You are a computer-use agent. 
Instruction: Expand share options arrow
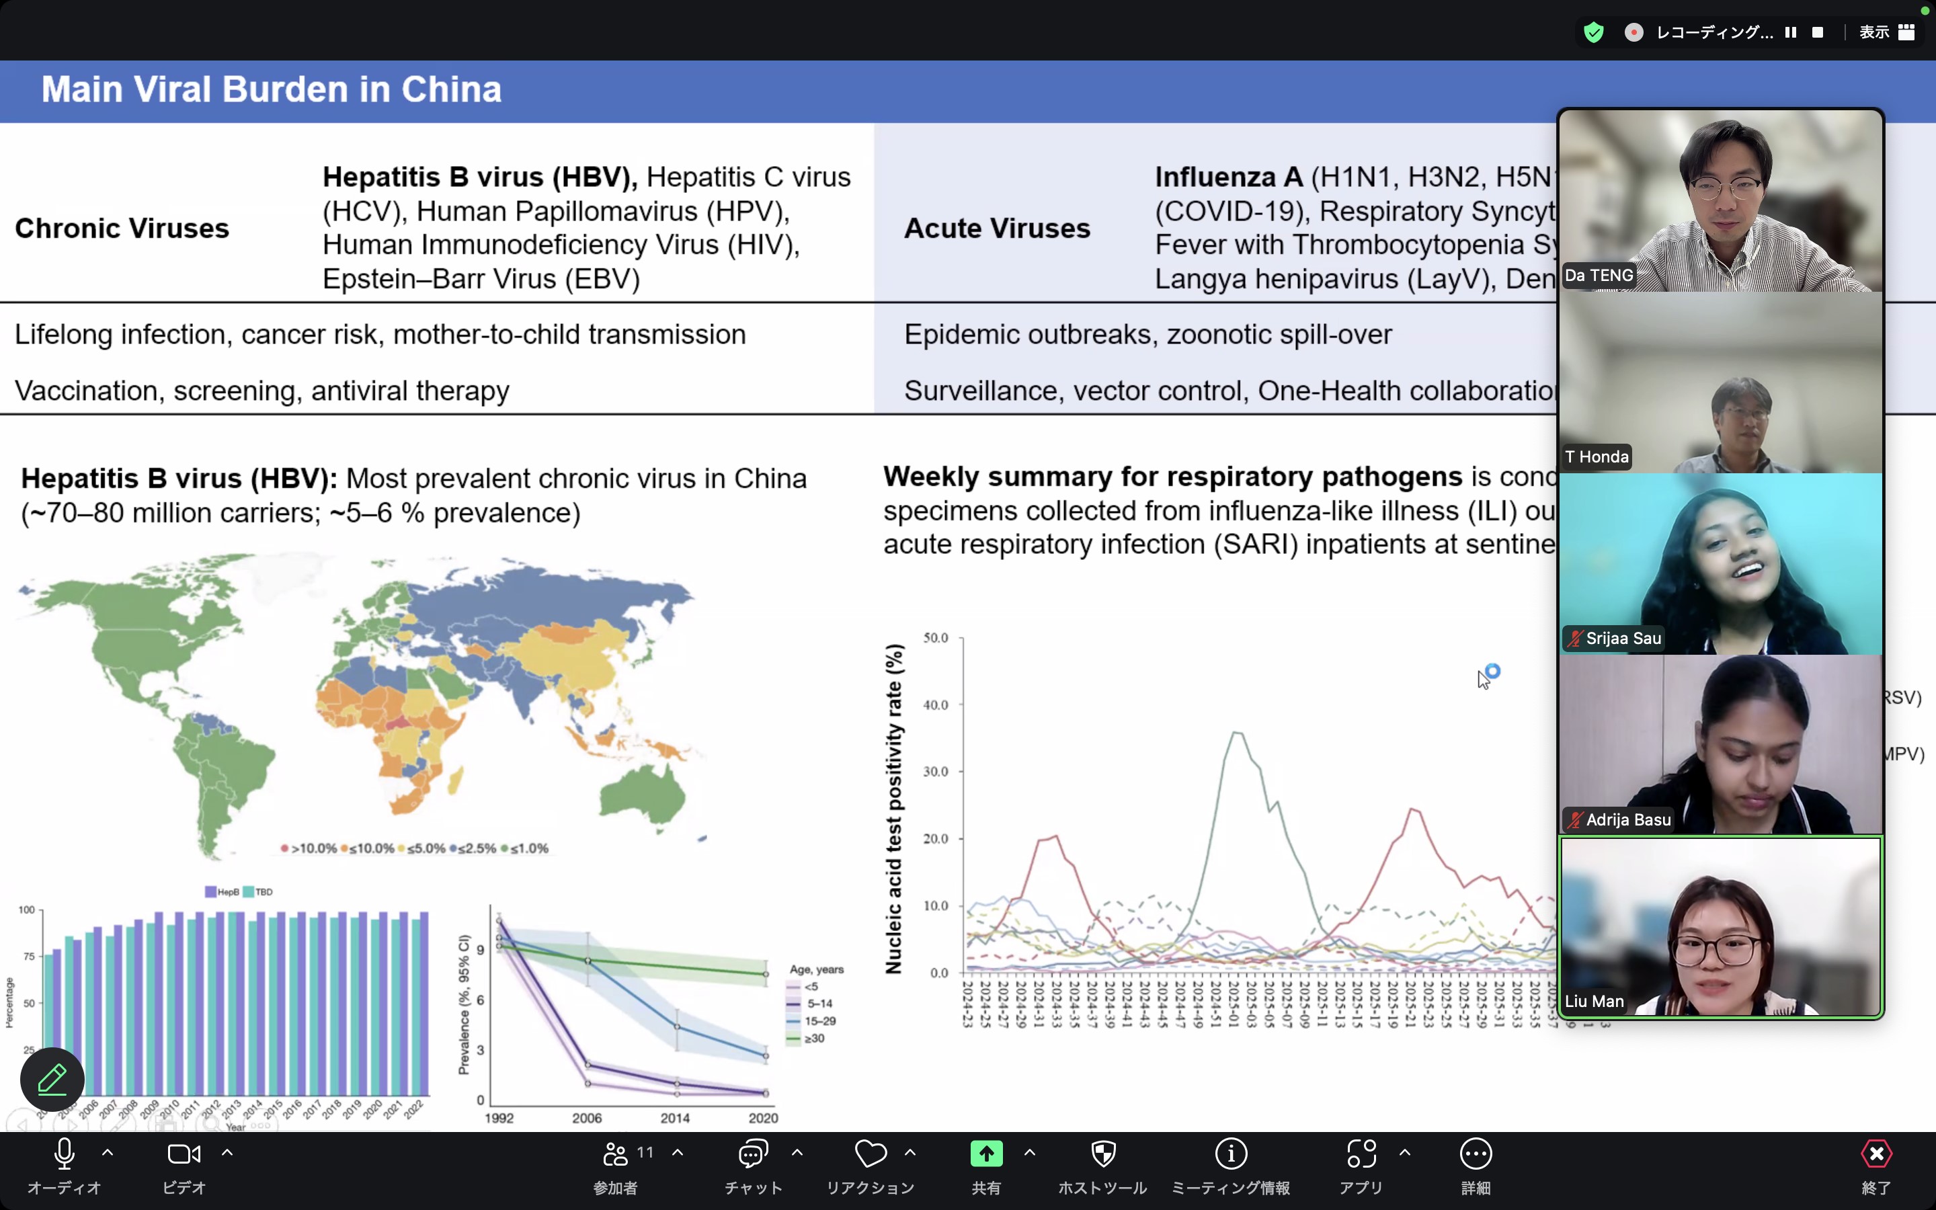click(1030, 1152)
